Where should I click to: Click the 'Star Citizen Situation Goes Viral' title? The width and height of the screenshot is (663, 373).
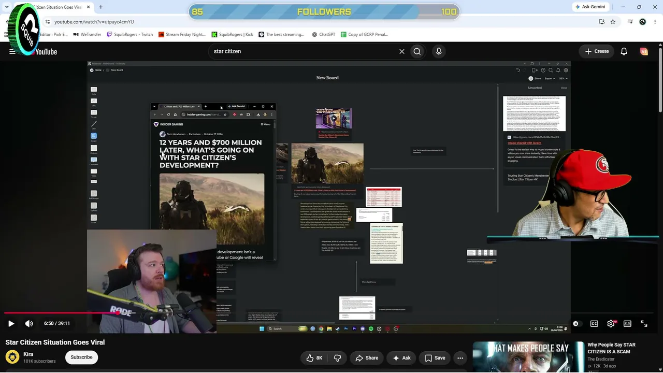point(55,342)
